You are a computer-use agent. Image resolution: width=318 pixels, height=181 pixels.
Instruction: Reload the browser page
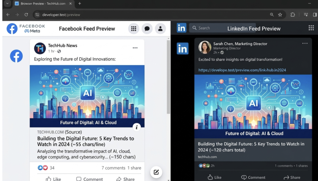[26, 15]
